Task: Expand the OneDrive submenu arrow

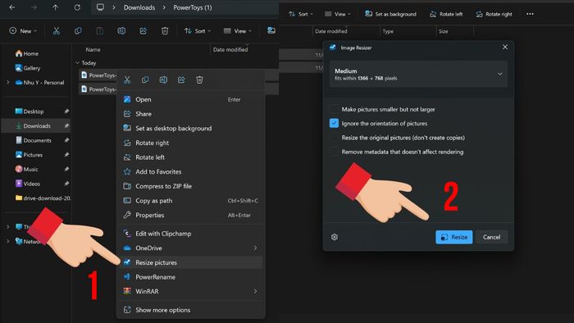Action: tap(255, 248)
